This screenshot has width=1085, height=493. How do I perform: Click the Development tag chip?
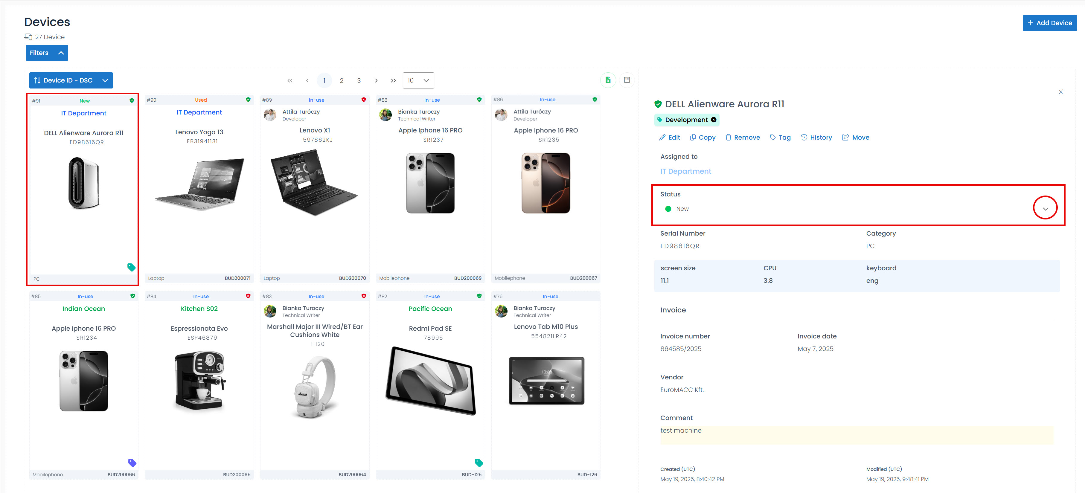point(686,120)
